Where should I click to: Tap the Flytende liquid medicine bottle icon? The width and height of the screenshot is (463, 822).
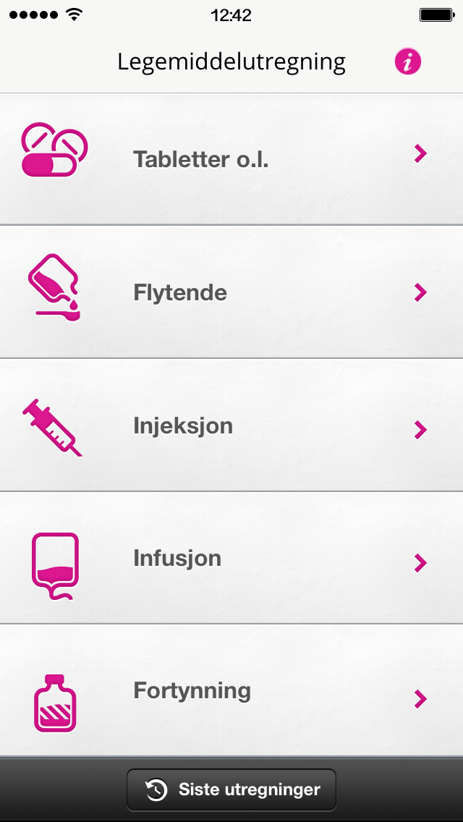coord(54,286)
